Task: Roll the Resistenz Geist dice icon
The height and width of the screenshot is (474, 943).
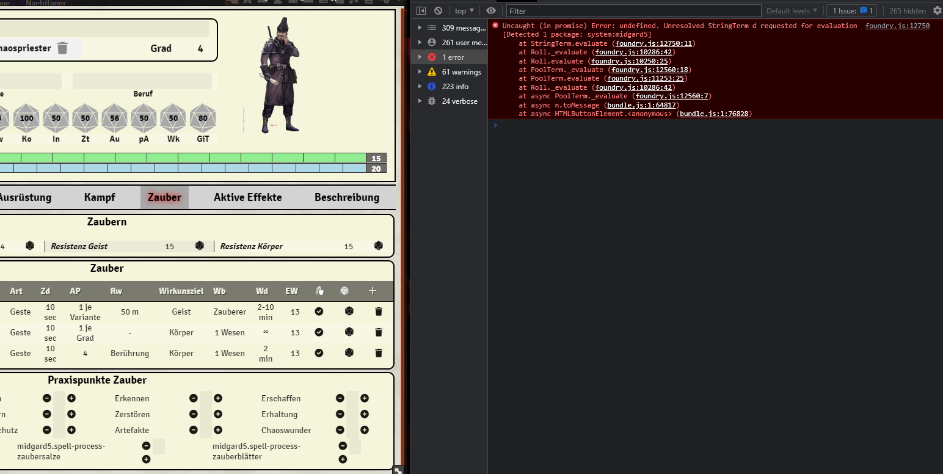Action: pyautogui.click(x=199, y=246)
